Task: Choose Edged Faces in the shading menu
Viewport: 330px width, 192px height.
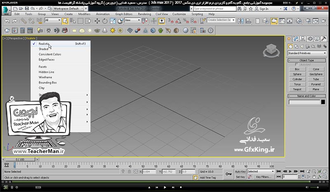Action: [61, 59]
